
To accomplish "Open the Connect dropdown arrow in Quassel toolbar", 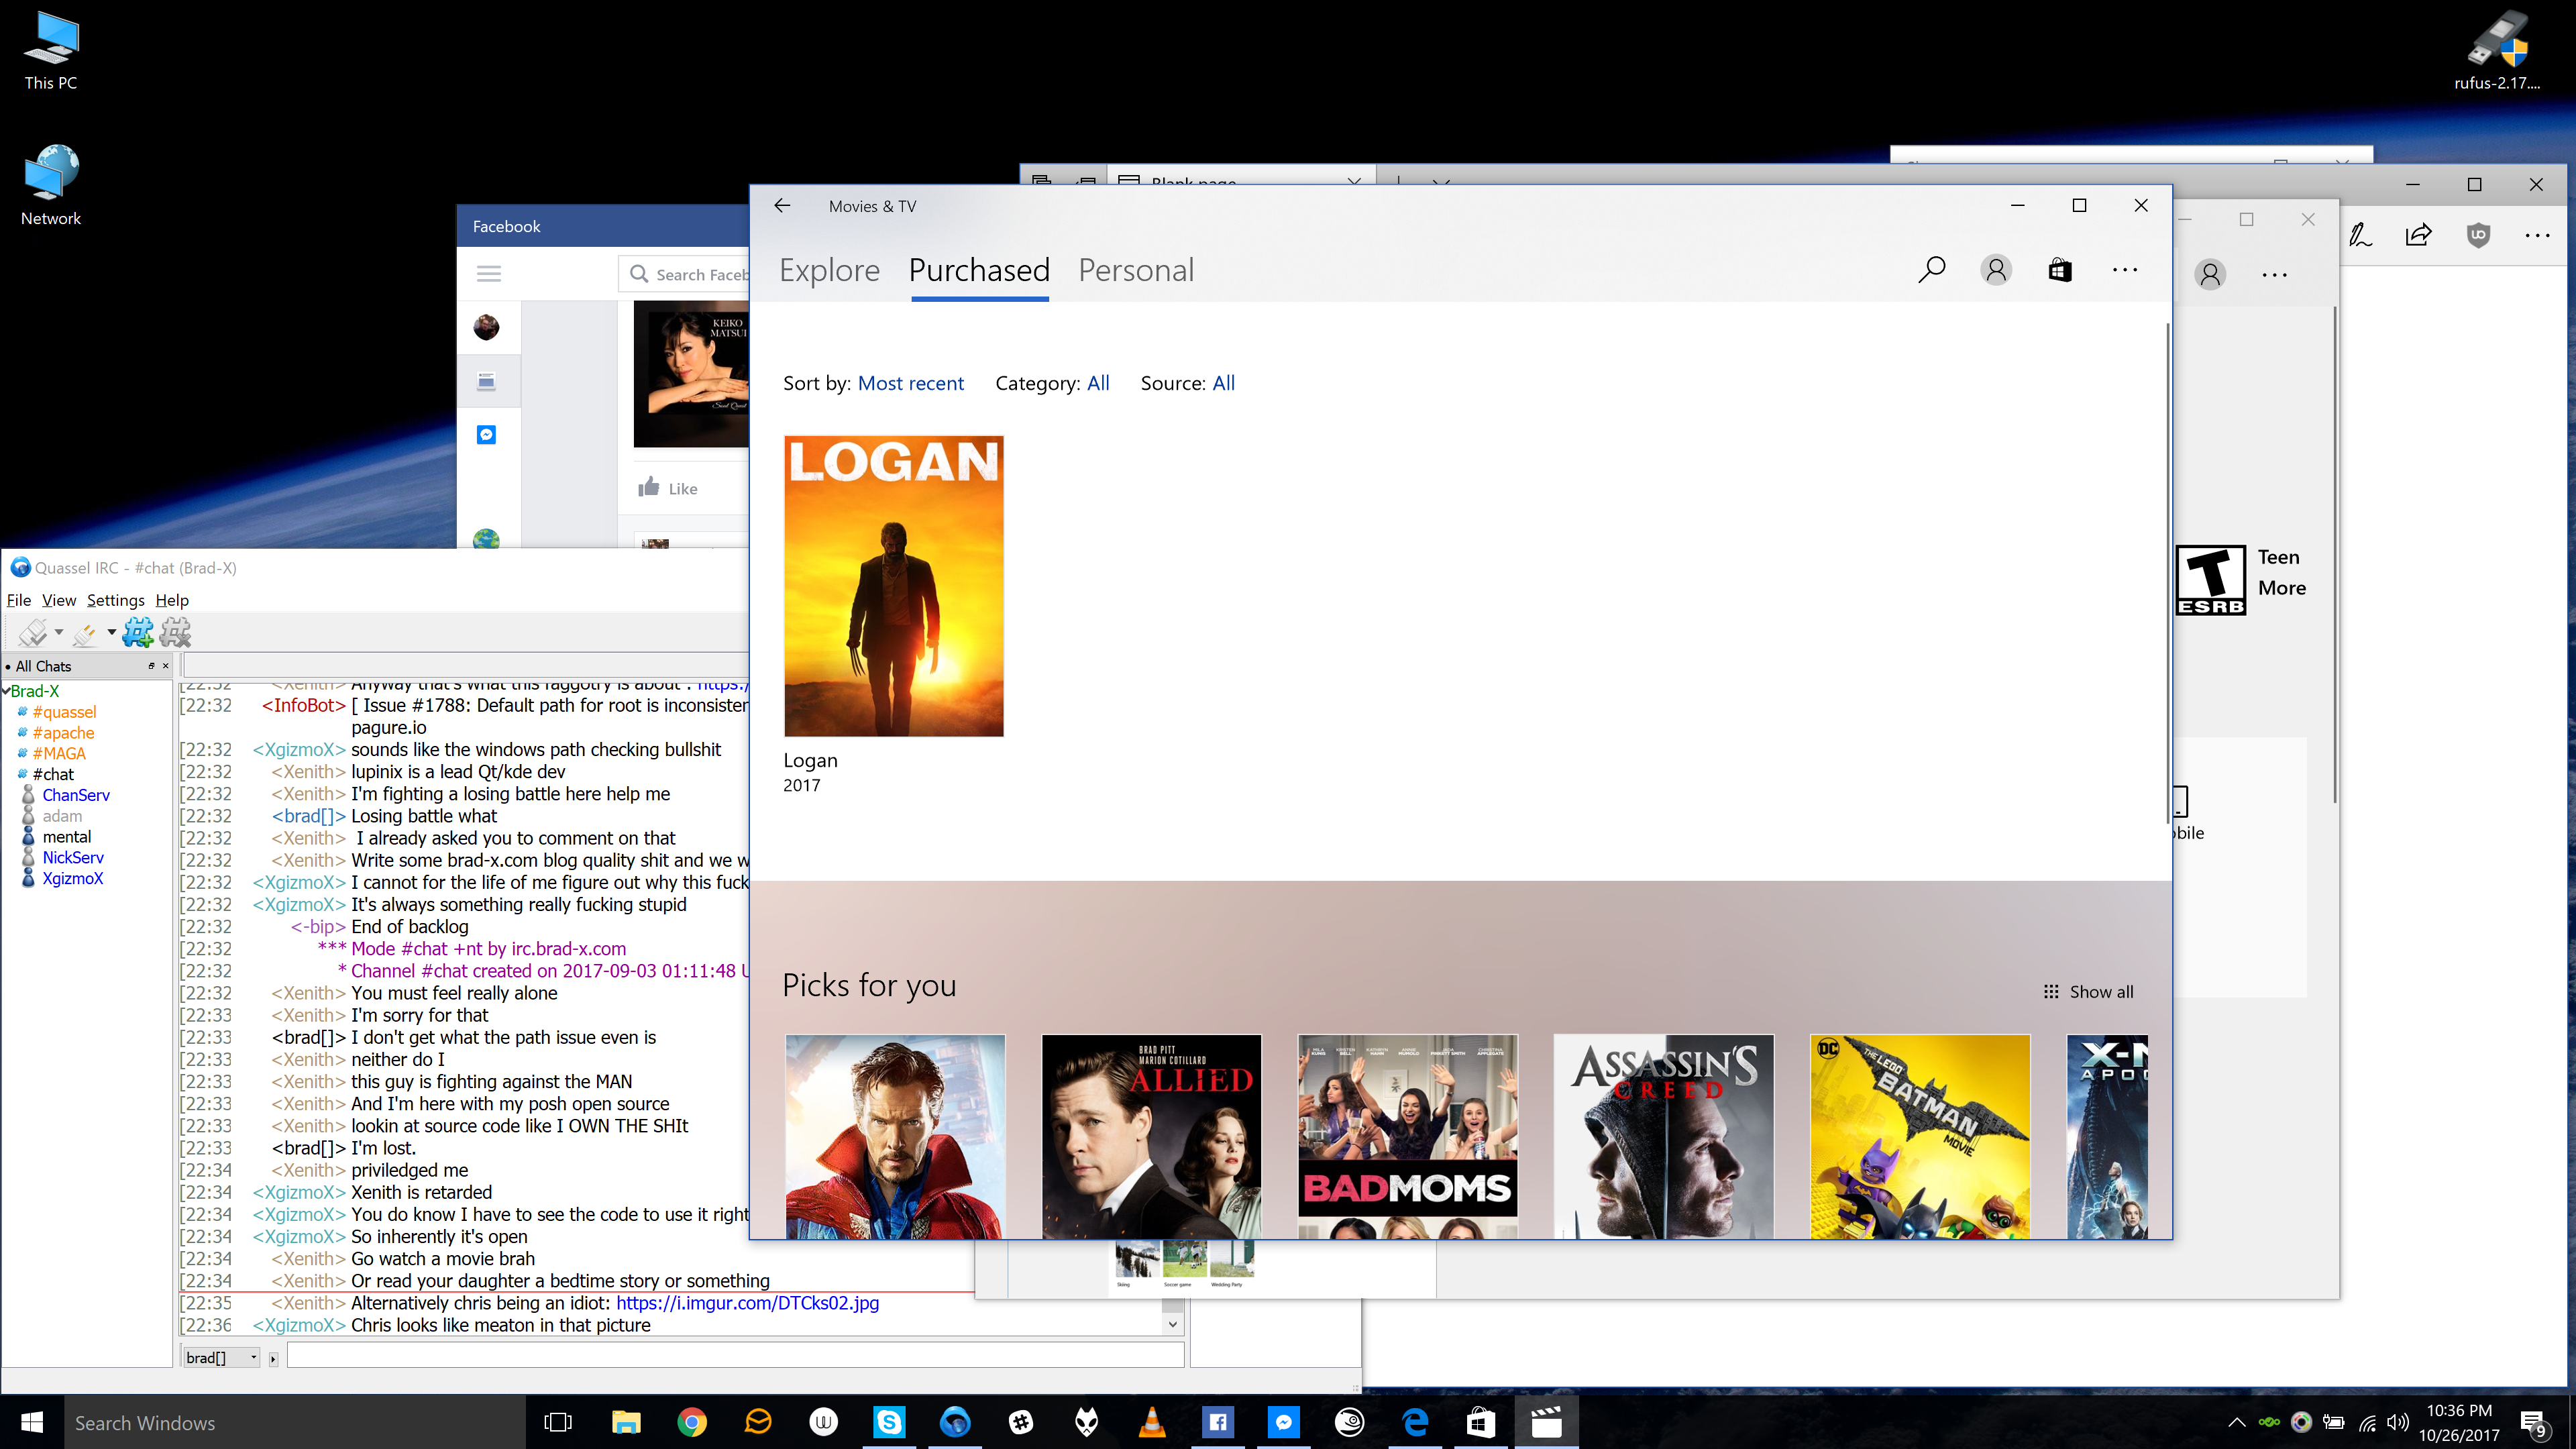I will tap(59, 632).
